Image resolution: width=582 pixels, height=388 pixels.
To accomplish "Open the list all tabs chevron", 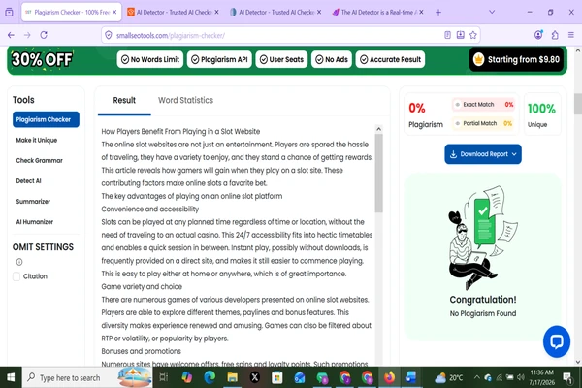I will (492, 12).
